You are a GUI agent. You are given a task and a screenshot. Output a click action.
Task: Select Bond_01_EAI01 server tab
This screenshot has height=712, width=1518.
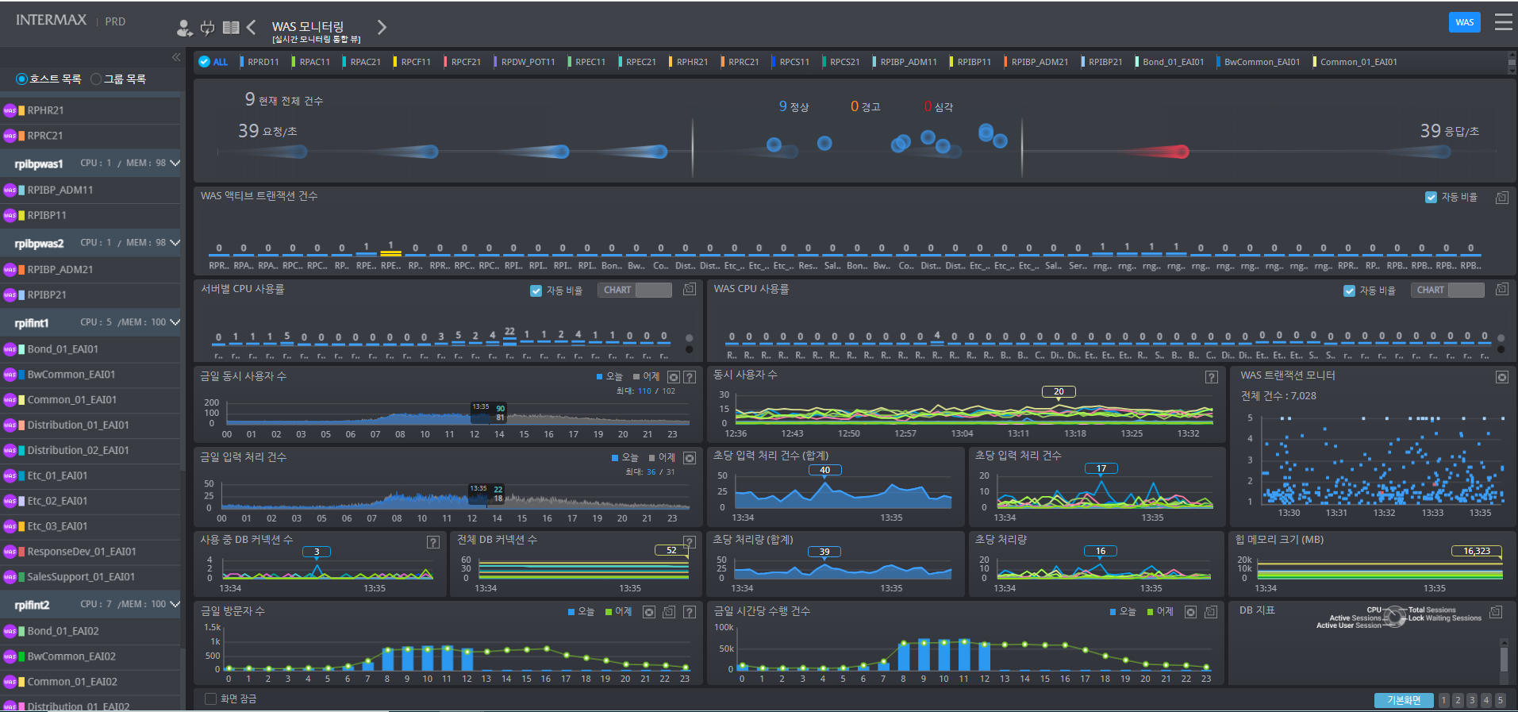pyautogui.click(x=1170, y=62)
